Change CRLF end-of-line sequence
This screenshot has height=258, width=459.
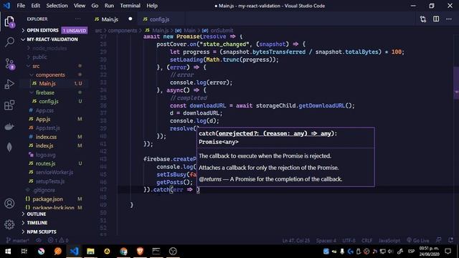(x=366, y=241)
